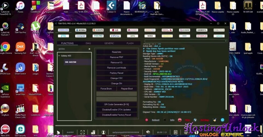Viewport: 263px width, 137px height.
Task: Select the Tecno brand button
Action: [x=98, y=36]
